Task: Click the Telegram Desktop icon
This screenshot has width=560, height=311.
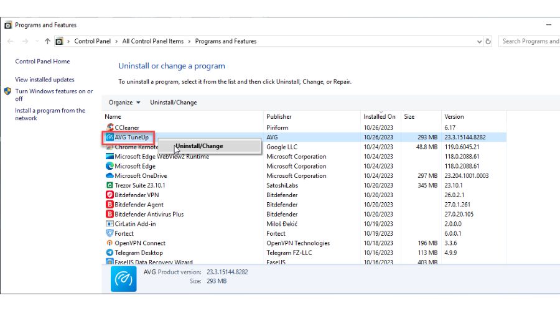Action: coord(110,253)
